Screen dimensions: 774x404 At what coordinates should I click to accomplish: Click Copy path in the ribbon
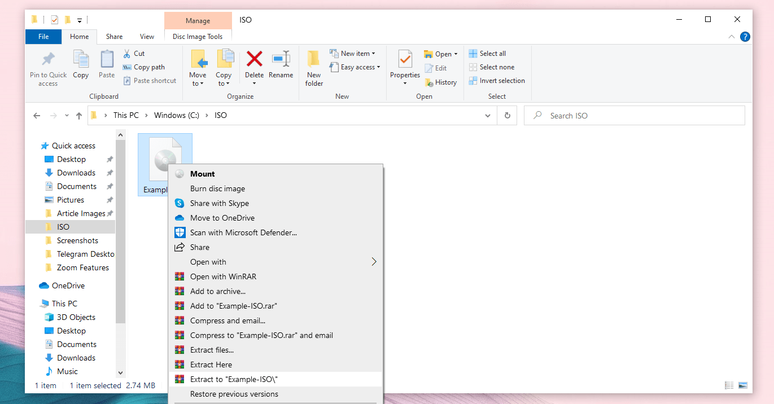(x=143, y=67)
